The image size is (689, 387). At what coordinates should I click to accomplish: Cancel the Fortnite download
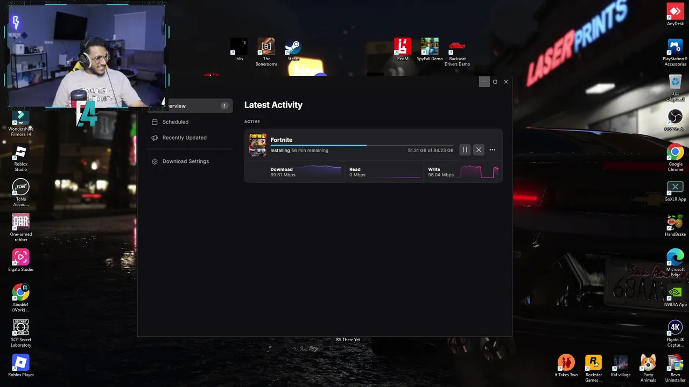[x=479, y=150]
